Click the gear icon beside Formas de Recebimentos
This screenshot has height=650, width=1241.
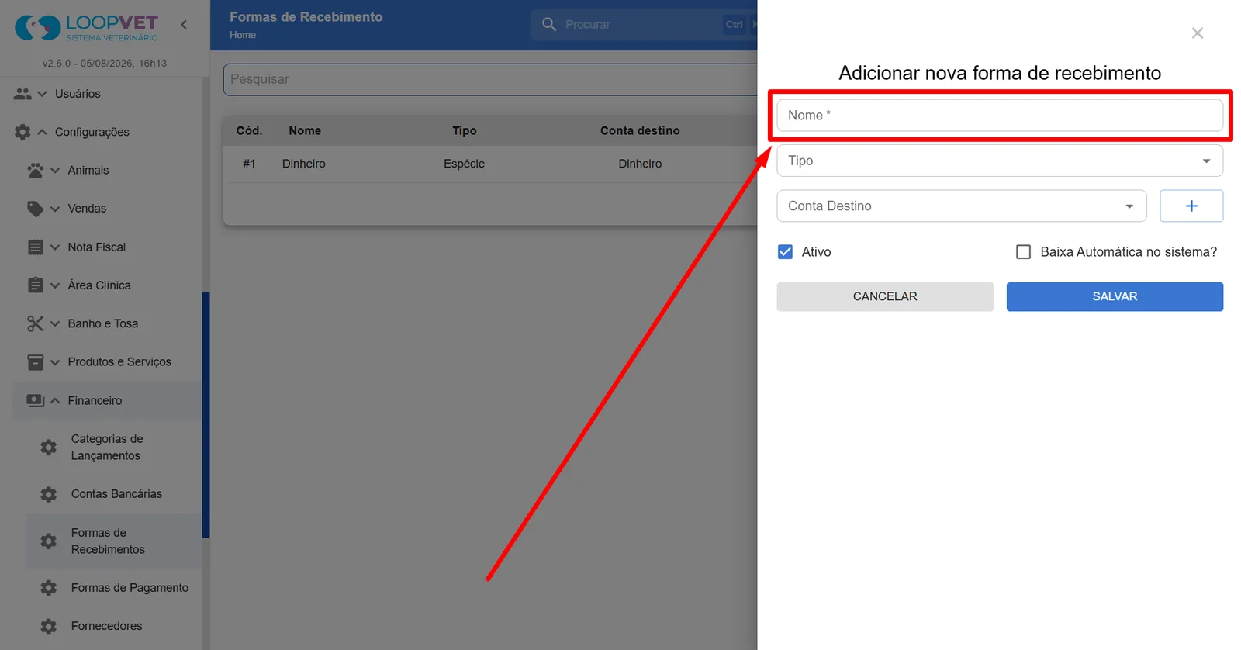(49, 541)
